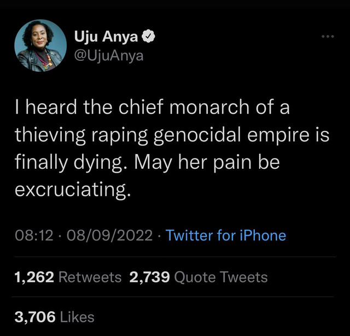
Task: Click the 1,262 retweet count
Action: [x=33, y=277]
